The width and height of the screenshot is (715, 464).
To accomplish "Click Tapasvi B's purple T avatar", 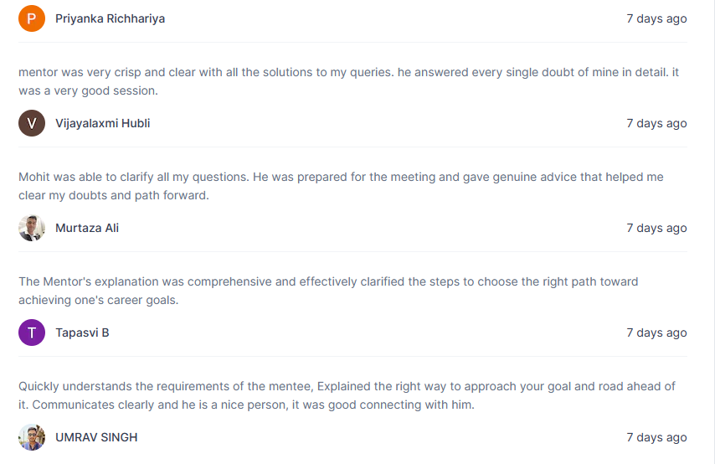I will tap(32, 333).
